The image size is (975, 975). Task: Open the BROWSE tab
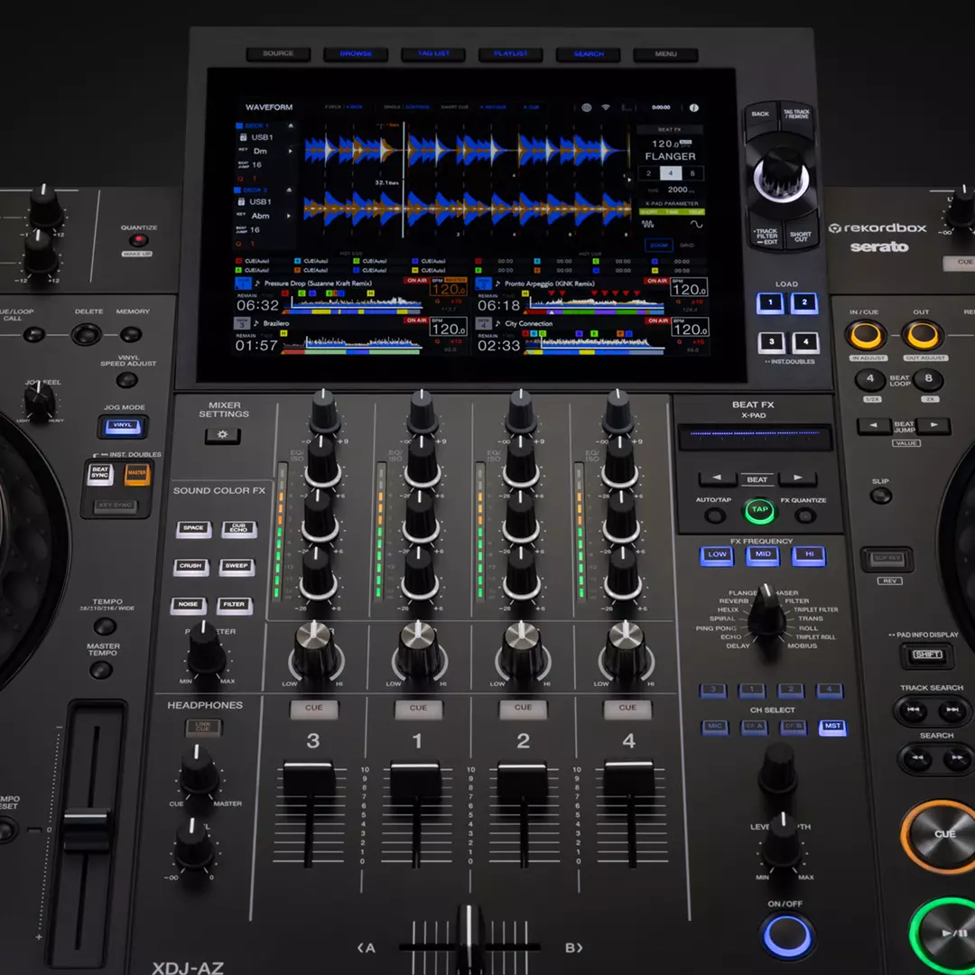[356, 53]
